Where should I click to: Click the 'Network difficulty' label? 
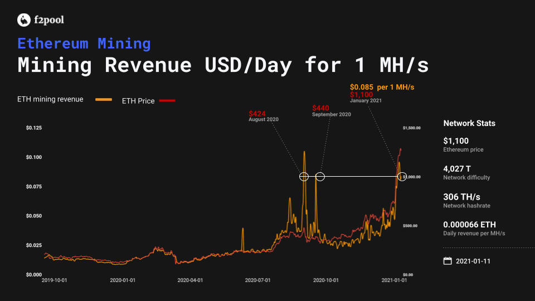[x=466, y=177]
